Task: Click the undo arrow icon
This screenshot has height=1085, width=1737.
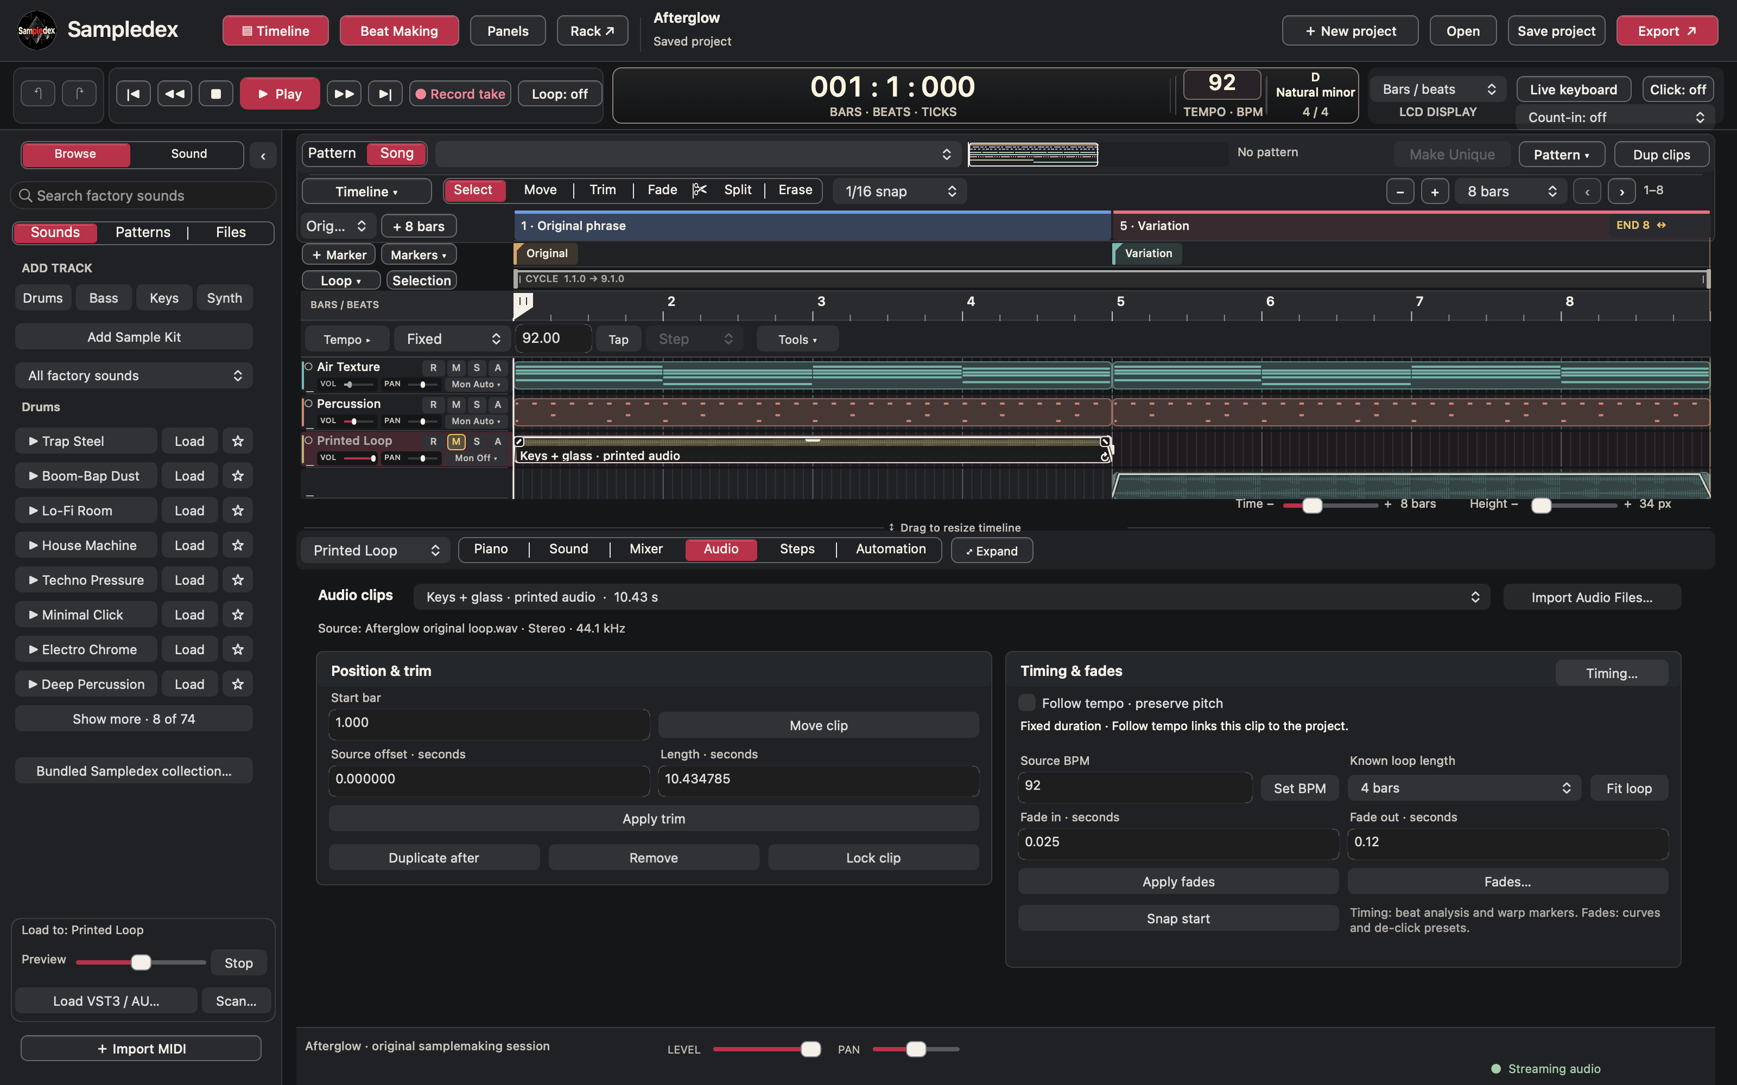Action: pyautogui.click(x=38, y=93)
